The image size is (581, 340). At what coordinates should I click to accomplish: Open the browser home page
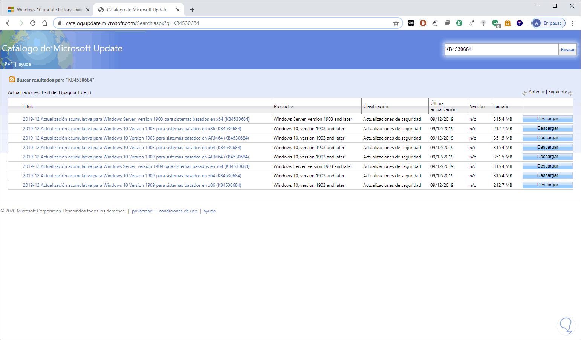(45, 23)
